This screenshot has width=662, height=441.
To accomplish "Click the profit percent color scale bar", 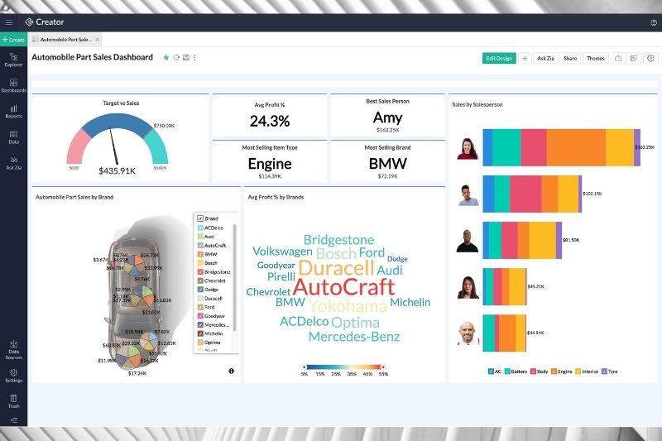I will (343, 367).
